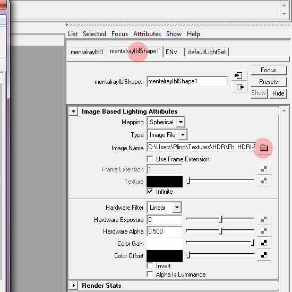
Task: Open the Show menu
Action: (x=174, y=34)
